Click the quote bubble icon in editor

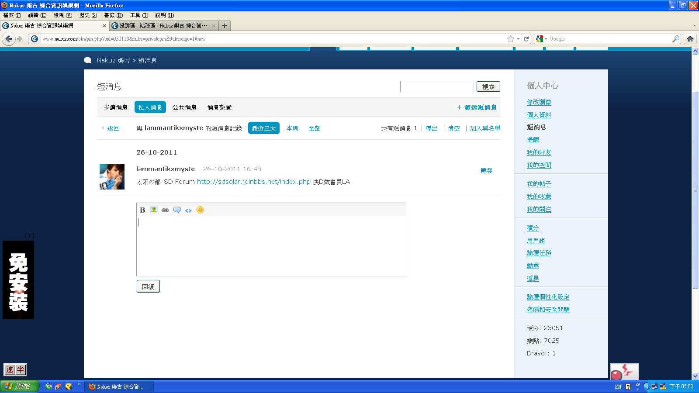coord(177,210)
